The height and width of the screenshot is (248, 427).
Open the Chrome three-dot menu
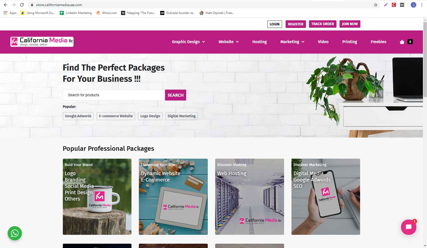click(422, 5)
